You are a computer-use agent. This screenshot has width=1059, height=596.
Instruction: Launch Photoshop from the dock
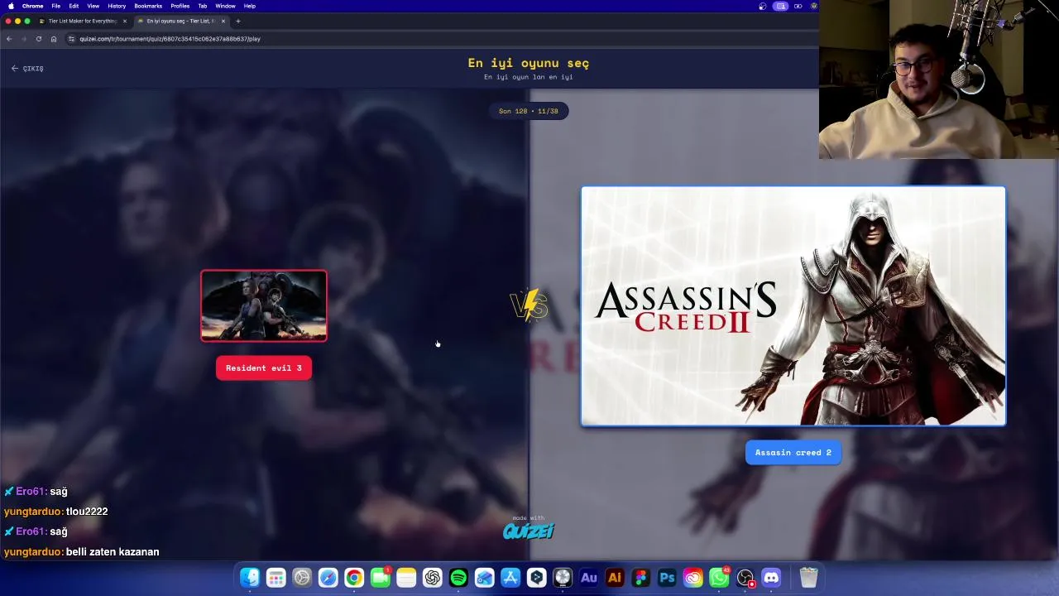point(667,577)
